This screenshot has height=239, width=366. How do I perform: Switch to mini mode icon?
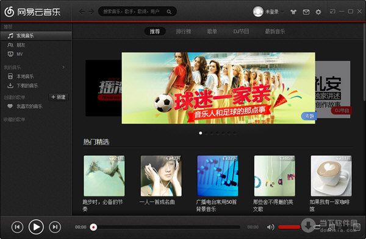click(332, 12)
